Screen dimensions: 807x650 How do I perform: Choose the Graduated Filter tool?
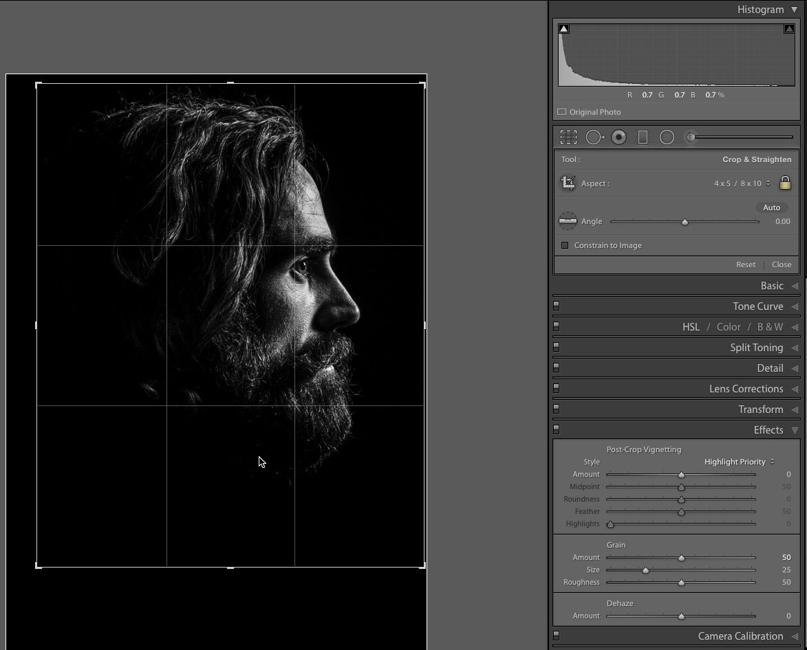[x=643, y=137]
